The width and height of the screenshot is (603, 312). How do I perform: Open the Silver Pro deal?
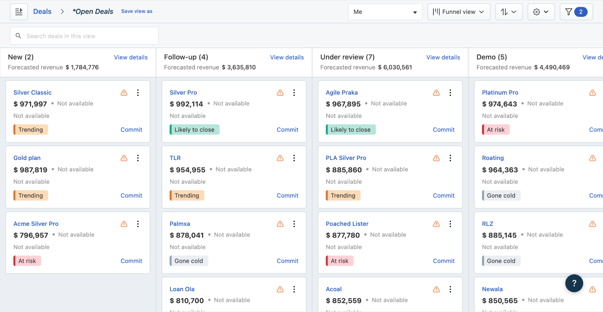(x=183, y=93)
